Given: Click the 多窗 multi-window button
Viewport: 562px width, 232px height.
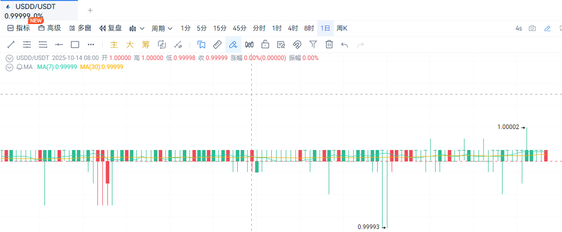Looking at the screenshot, I should [80, 28].
